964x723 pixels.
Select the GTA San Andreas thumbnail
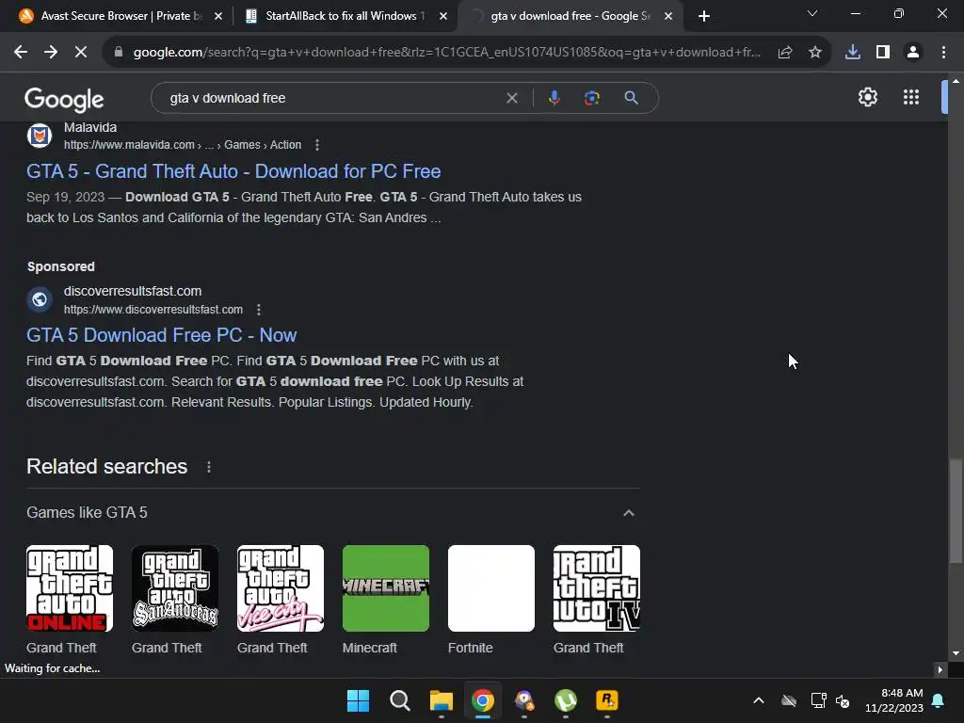pyautogui.click(x=175, y=588)
